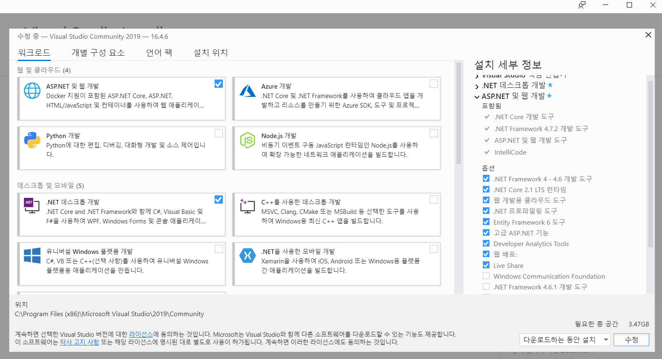Check C++를 사용한 데스크톱 개발 checkbox

click(x=434, y=199)
